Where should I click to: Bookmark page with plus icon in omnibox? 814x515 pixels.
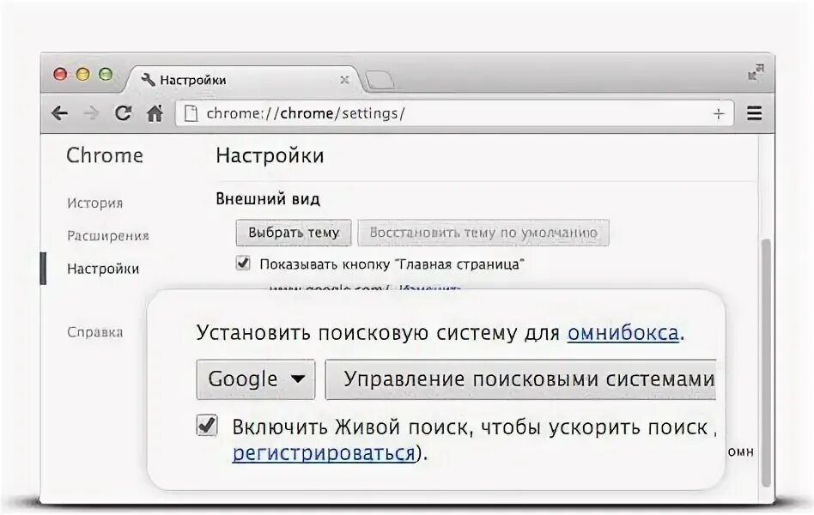[719, 113]
